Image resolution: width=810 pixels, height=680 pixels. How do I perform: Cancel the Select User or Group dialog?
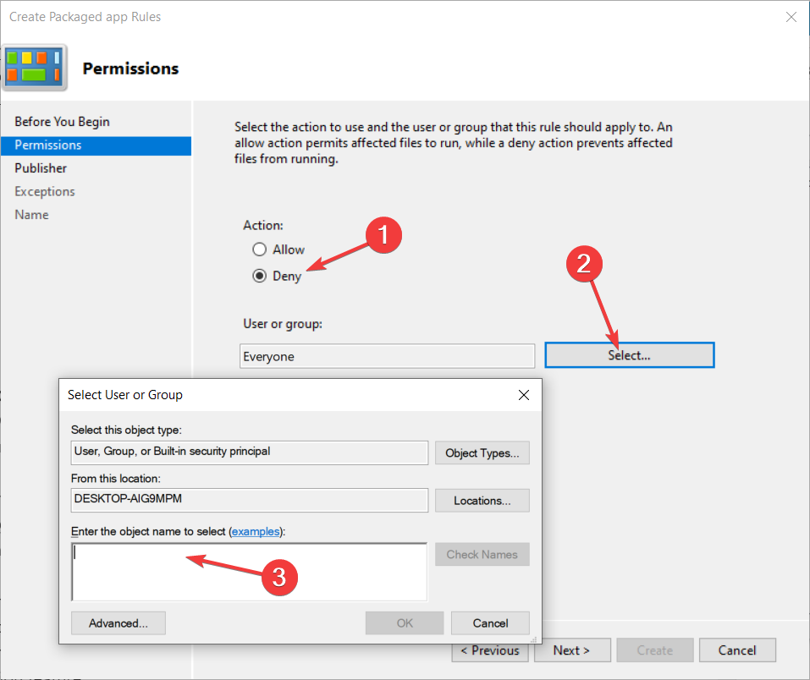[490, 623]
